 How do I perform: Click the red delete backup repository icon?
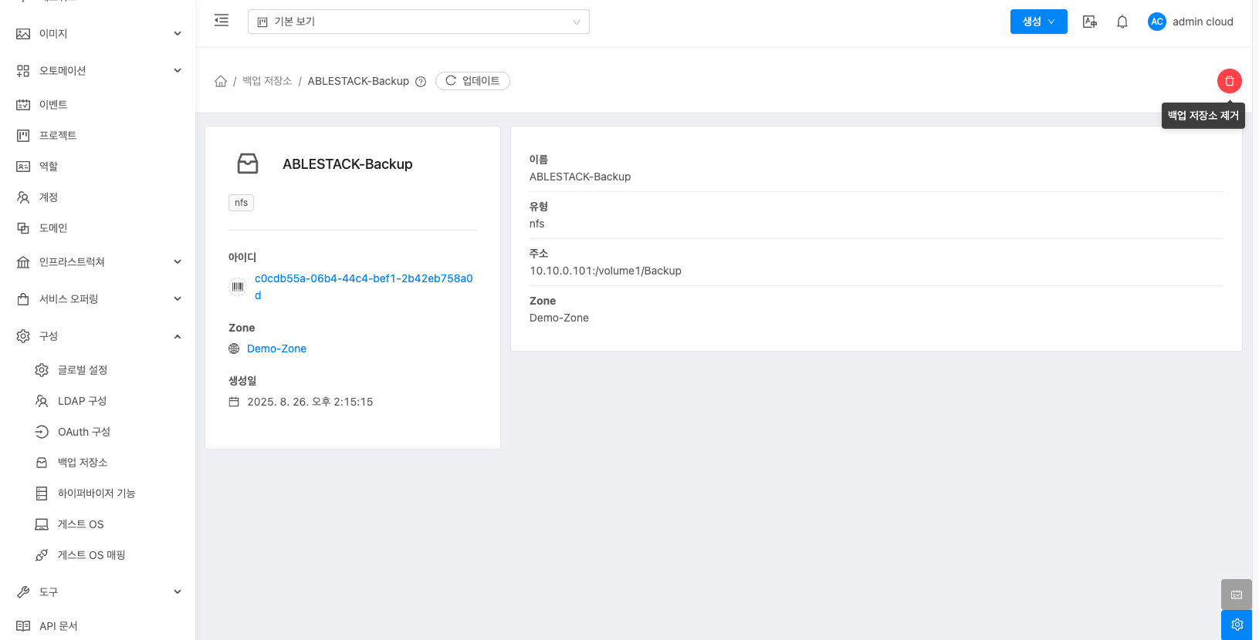1229,81
